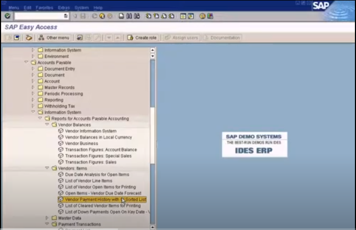This screenshot has width=356, height=230.
Task: Collapse the Vendor Balances folder
Action: pos(47,124)
